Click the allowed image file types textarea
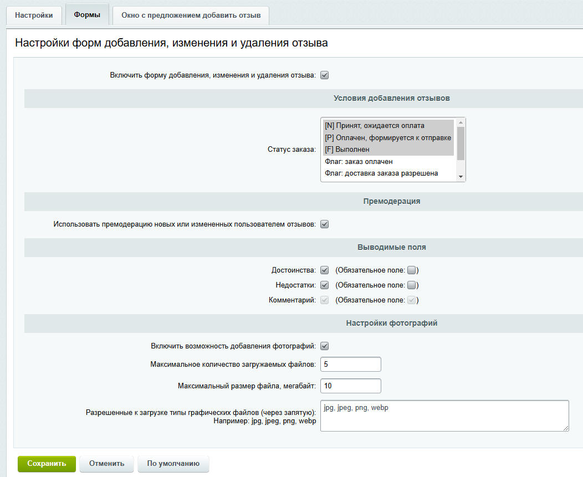The width and height of the screenshot is (583, 477). coord(444,416)
